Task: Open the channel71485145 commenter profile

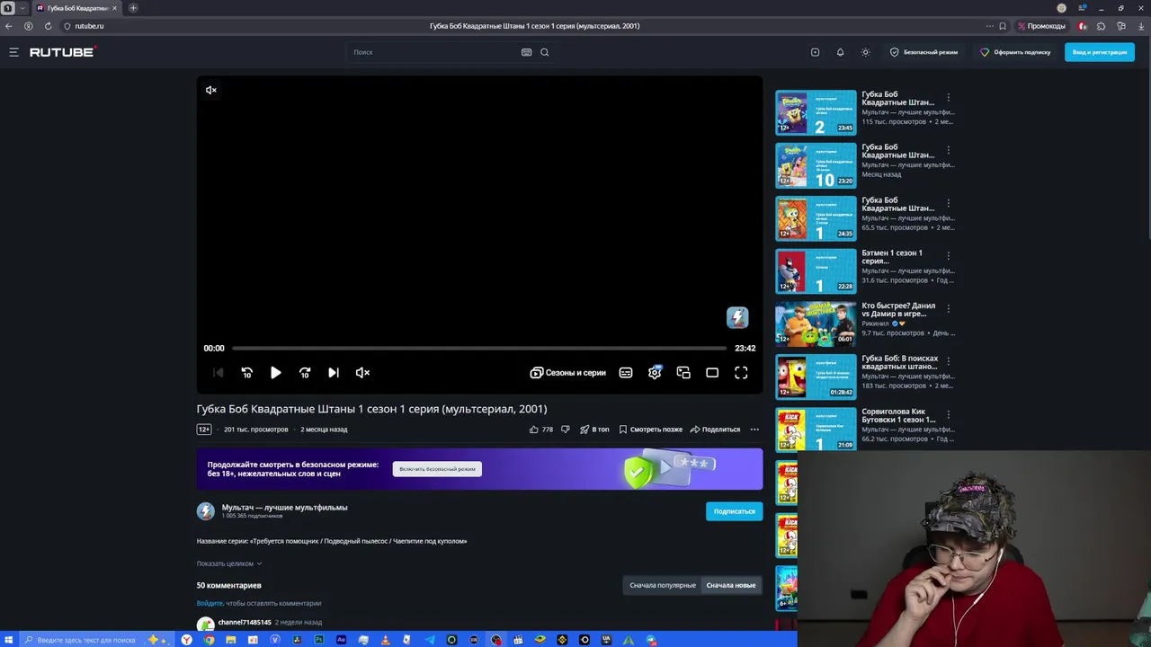Action: (245, 623)
